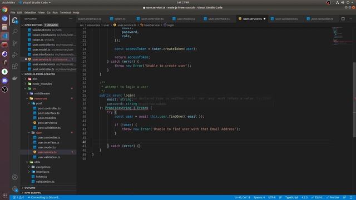The width and height of the screenshot is (356, 200).
Task: Click the editor minimap
Action: tap(342, 36)
